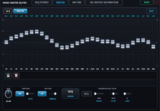Click the 630 Hz band fader
The height and width of the screenshot is (111, 160).
tap(77, 43)
